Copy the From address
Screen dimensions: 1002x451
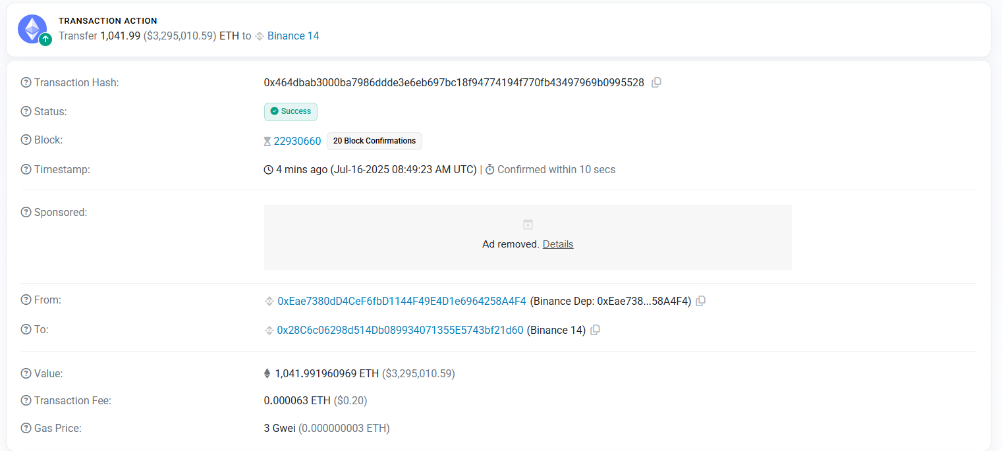701,301
